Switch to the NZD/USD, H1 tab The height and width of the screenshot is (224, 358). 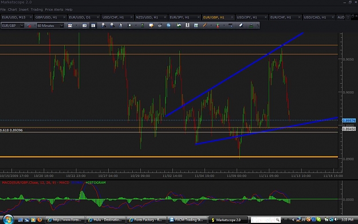(x=151, y=17)
